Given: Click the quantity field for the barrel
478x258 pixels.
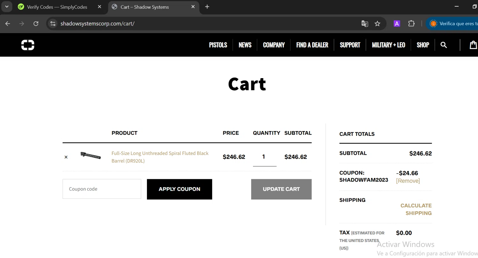Looking at the screenshot, I should 264,157.
